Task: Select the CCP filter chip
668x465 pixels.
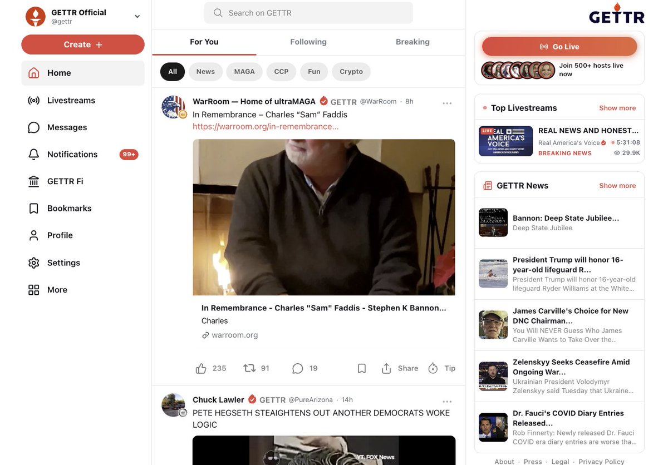Action: (x=282, y=72)
